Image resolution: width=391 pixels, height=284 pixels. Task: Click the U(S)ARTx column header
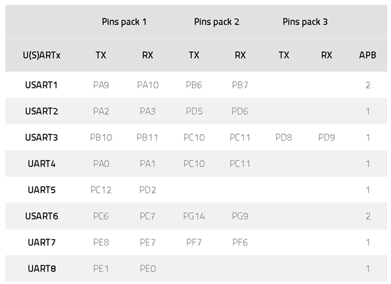click(41, 55)
